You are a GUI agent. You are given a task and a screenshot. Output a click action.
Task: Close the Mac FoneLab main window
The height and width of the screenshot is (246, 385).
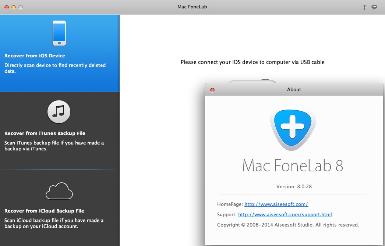(7, 7)
